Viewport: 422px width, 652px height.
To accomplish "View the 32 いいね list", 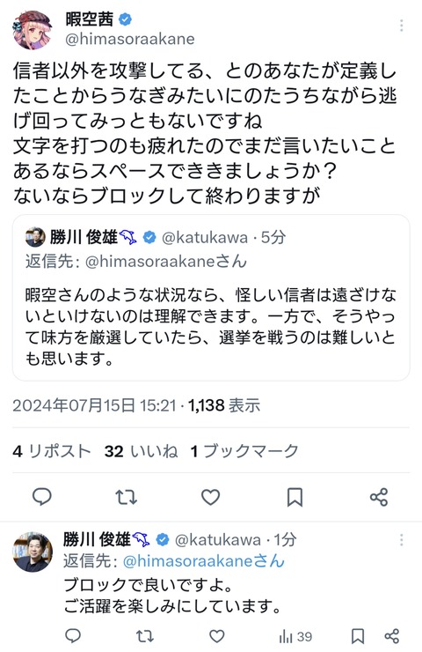I will point(141,451).
